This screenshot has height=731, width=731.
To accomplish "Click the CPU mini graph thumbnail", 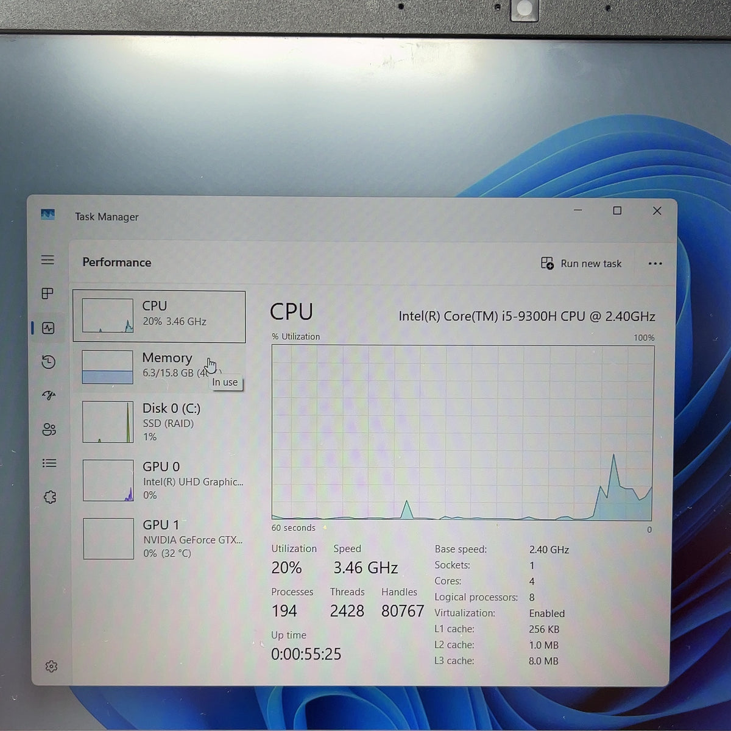I will click(108, 316).
